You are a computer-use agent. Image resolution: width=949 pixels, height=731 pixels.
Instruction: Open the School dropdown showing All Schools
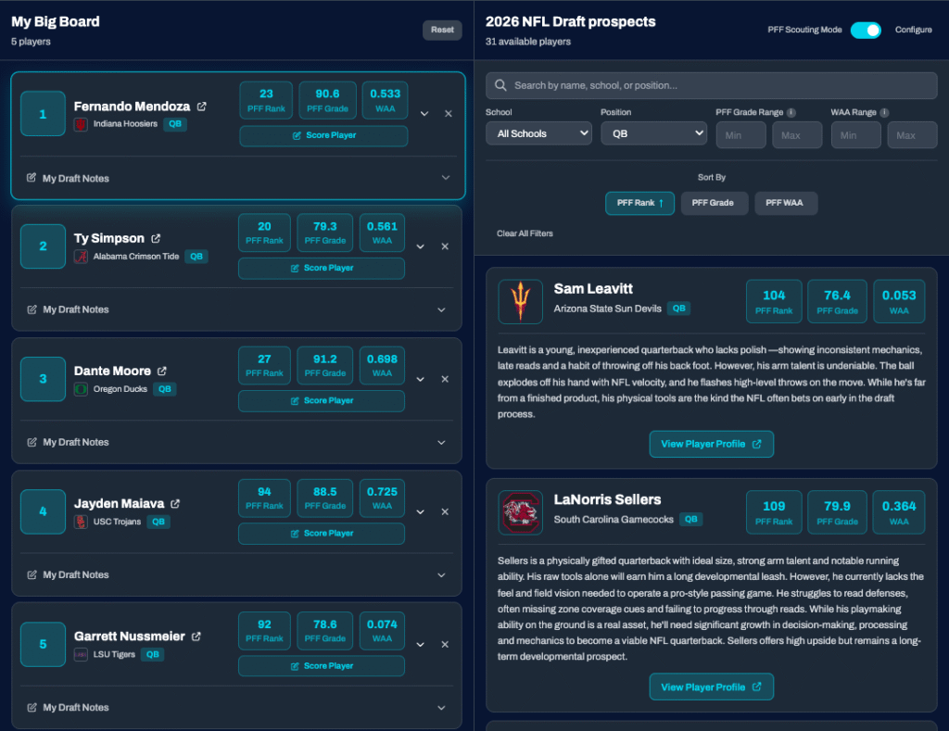pyautogui.click(x=538, y=134)
